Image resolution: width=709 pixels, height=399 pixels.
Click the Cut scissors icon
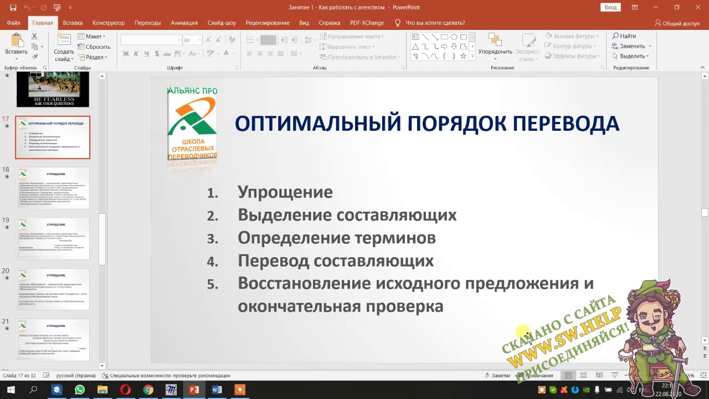tap(34, 36)
